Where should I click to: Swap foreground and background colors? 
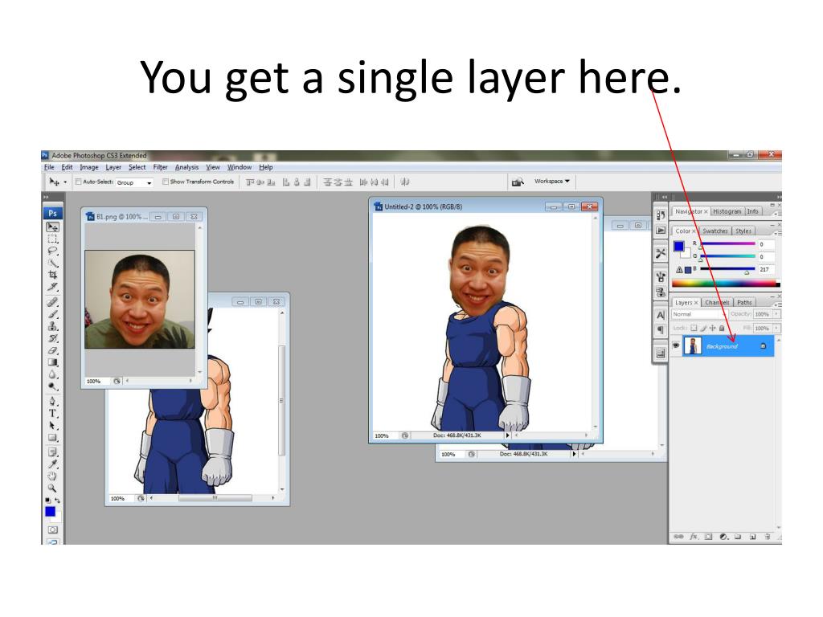click(x=57, y=501)
